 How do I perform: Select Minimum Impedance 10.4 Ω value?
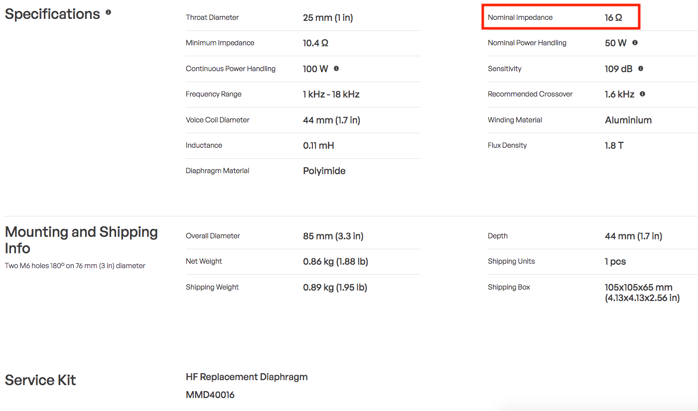pos(315,43)
